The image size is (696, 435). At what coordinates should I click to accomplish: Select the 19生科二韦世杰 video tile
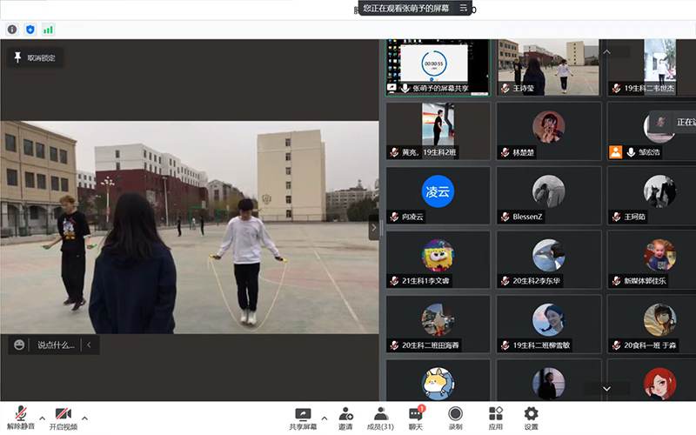(651, 67)
